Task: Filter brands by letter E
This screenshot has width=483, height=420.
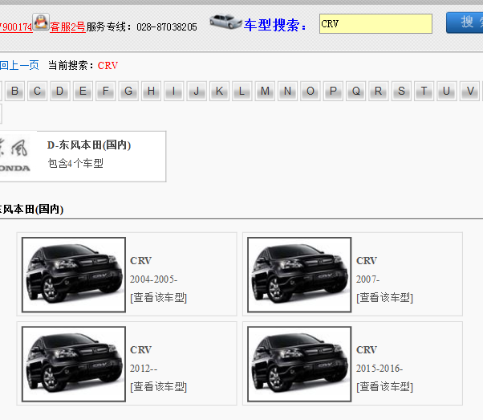Action: [83, 91]
